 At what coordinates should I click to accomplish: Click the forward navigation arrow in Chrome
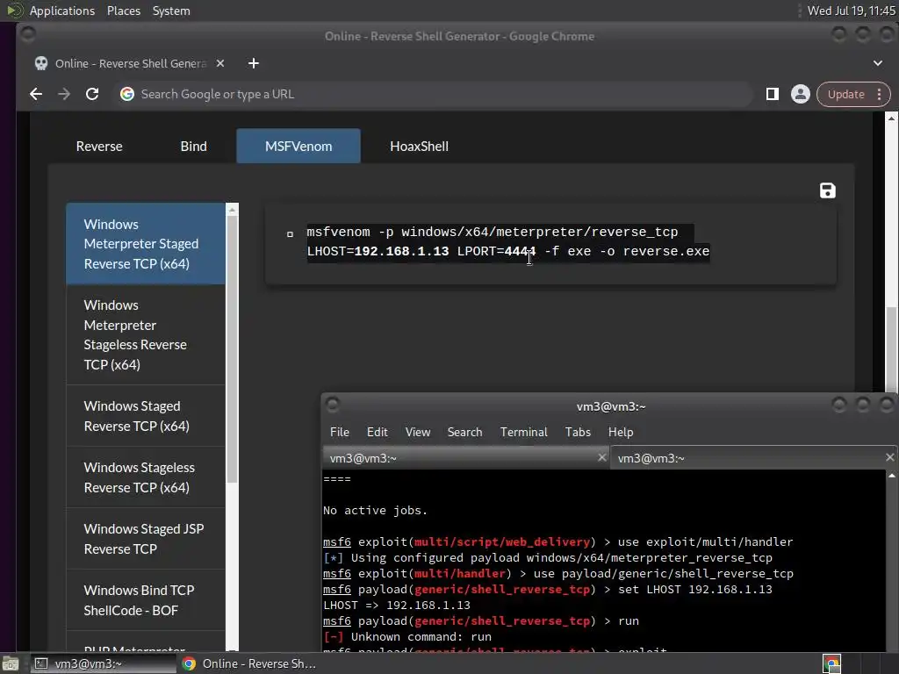point(63,94)
